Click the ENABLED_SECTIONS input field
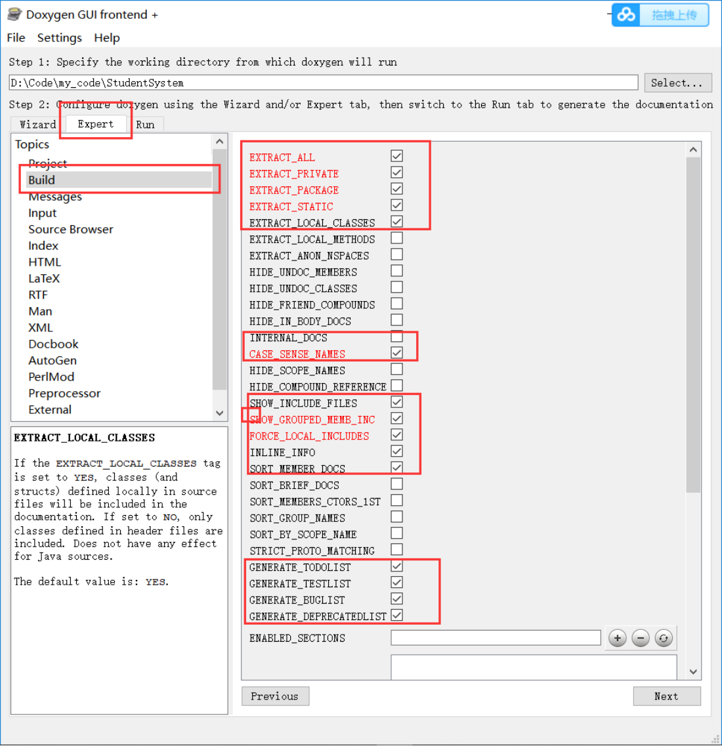 [496, 638]
